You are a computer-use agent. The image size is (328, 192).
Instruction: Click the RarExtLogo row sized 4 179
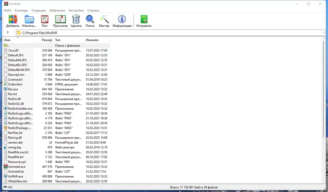pyautogui.click(x=56, y=118)
